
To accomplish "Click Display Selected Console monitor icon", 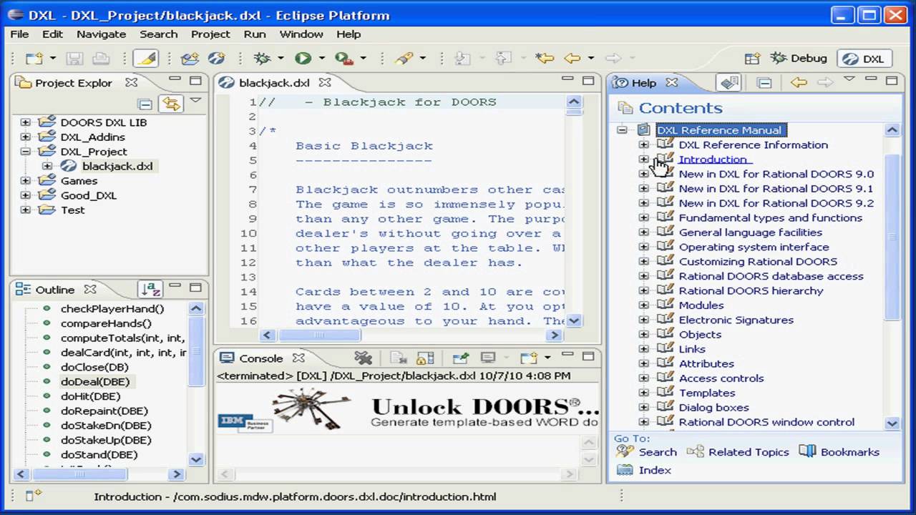I will [x=488, y=358].
